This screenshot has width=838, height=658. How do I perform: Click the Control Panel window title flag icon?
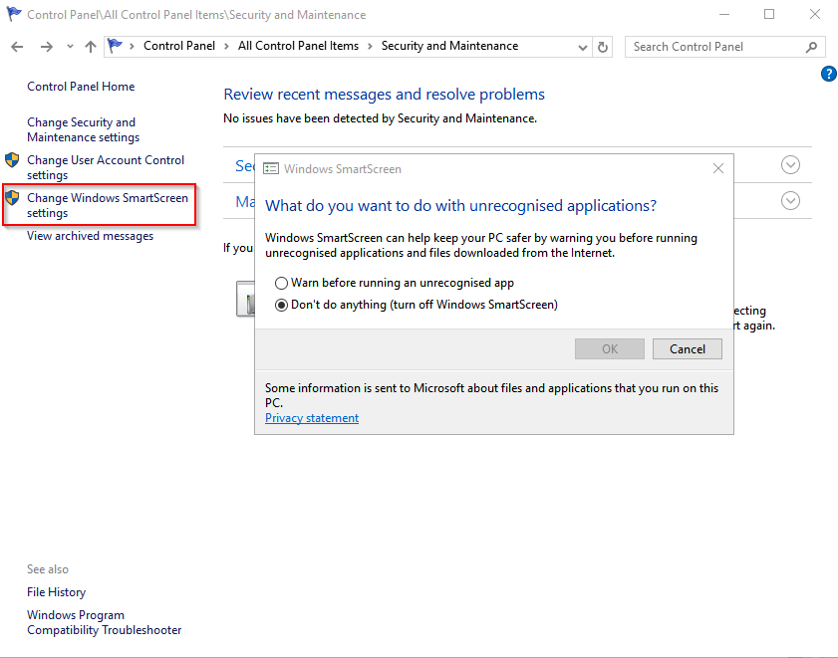pos(13,14)
